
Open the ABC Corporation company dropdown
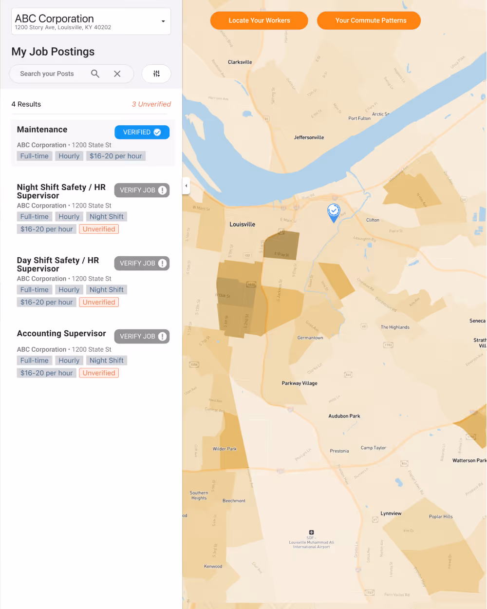163,21
